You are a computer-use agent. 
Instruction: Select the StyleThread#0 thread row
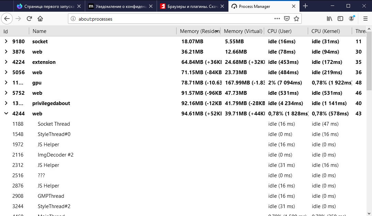pos(183,134)
